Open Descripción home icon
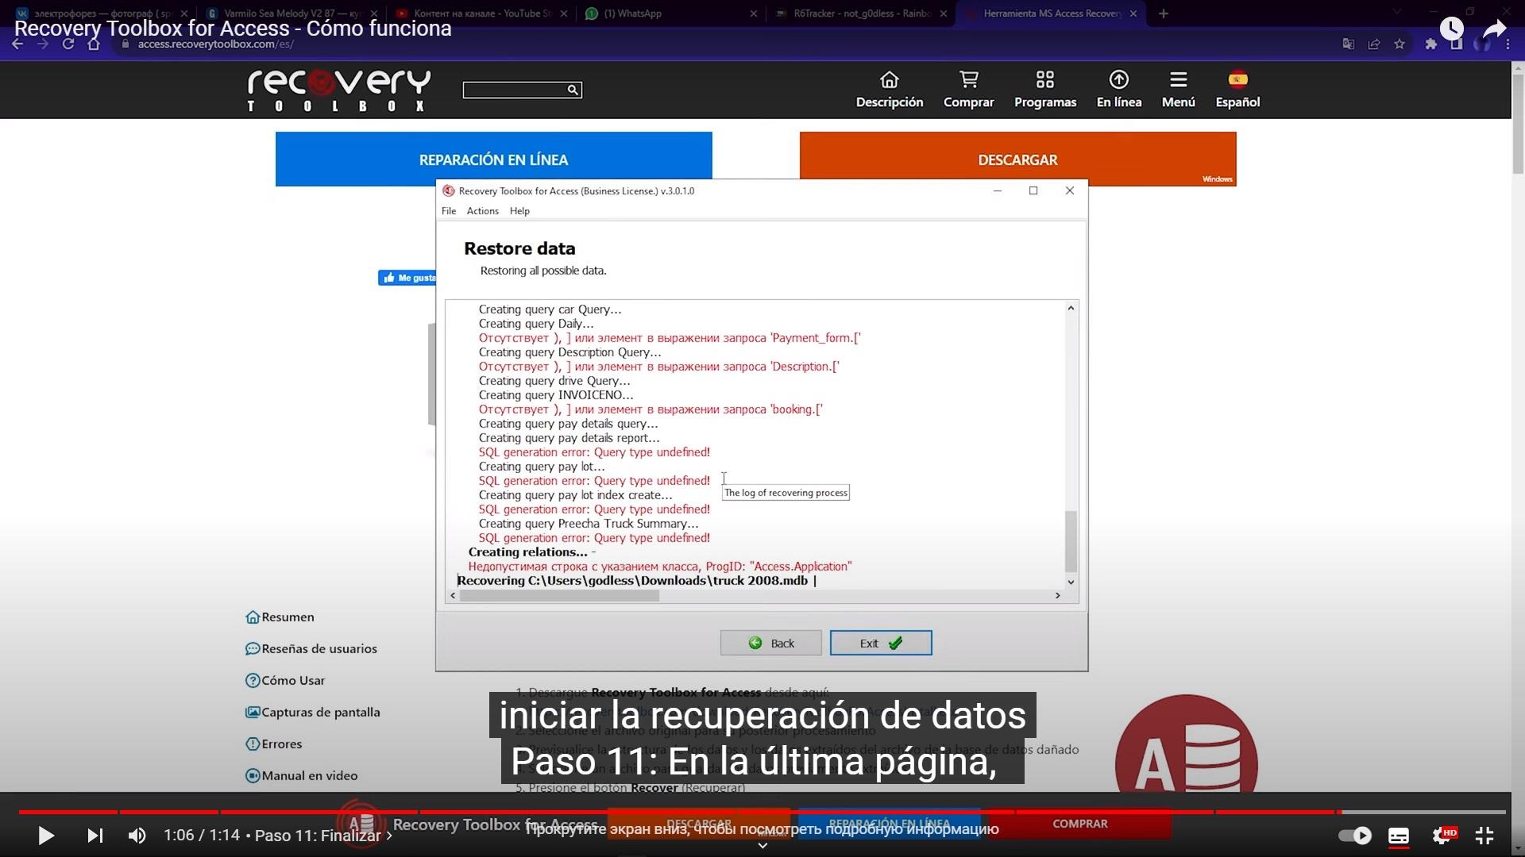This screenshot has width=1525, height=857. pos(890,90)
